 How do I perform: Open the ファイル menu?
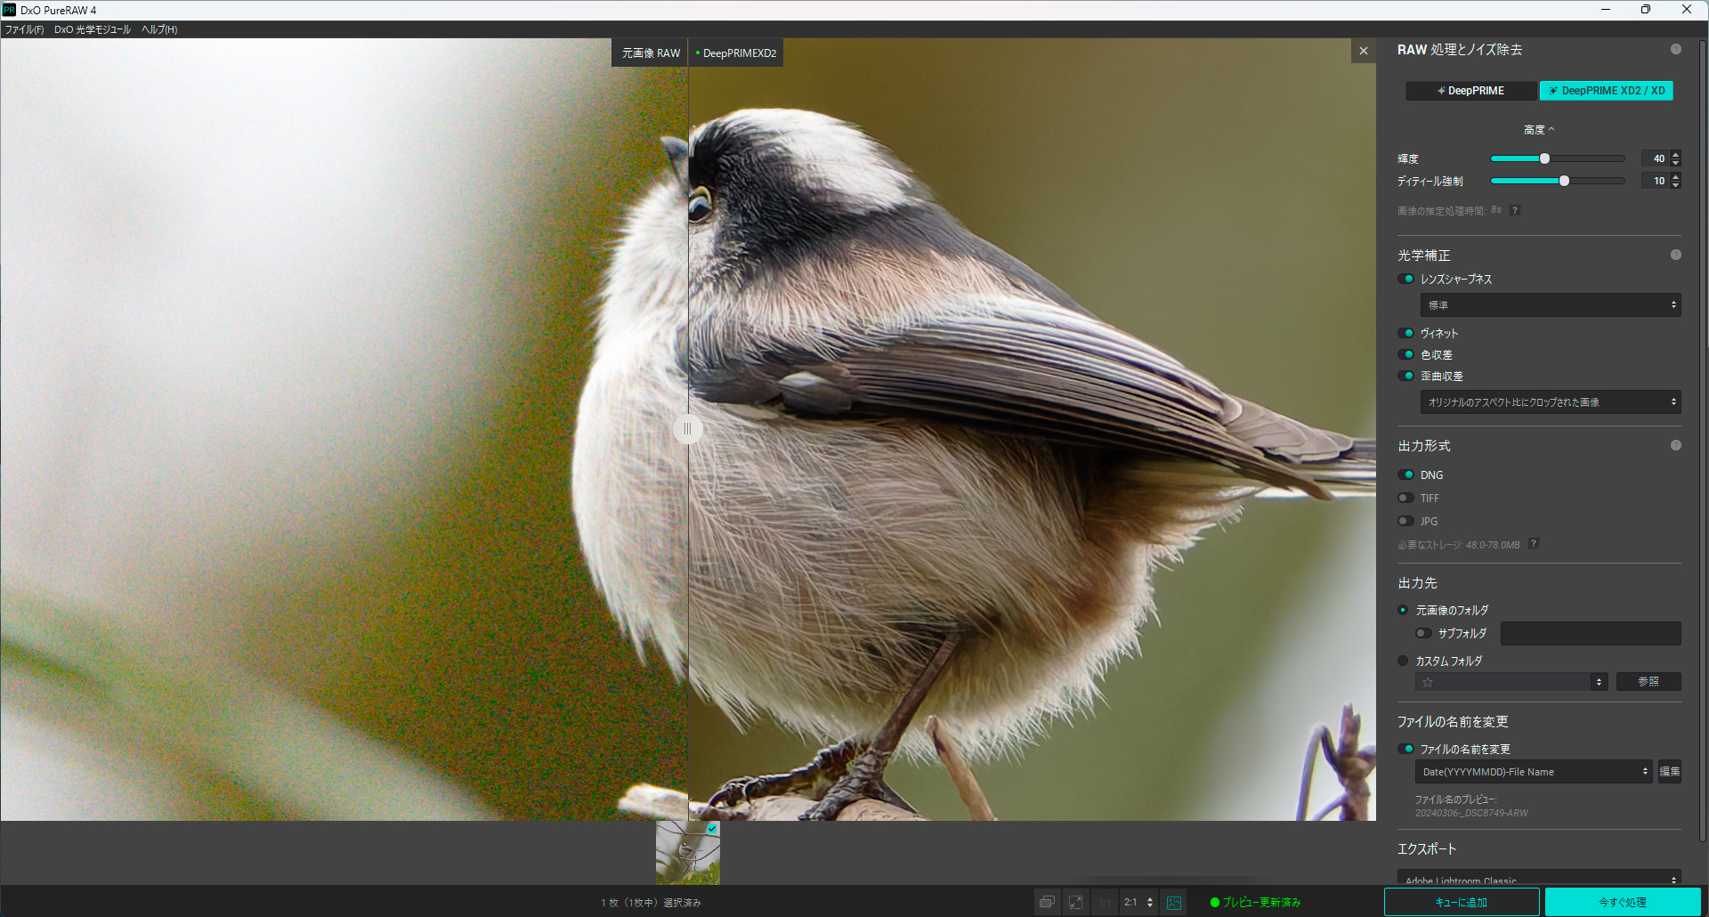(x=24, y=29)
